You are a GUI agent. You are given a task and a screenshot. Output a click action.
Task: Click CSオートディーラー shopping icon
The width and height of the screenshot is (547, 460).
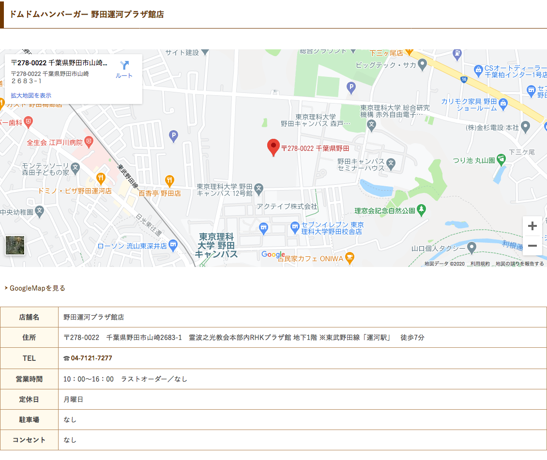point(478,71)
